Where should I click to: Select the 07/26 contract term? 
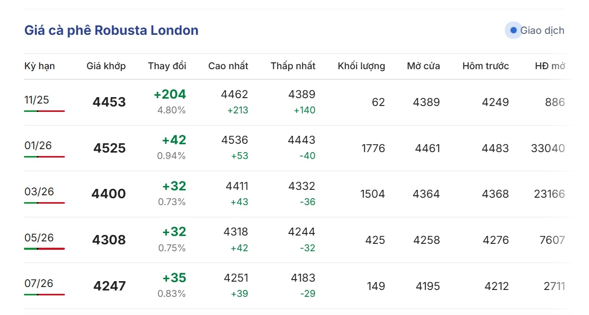pyautogui.click(x=39, y=283)
